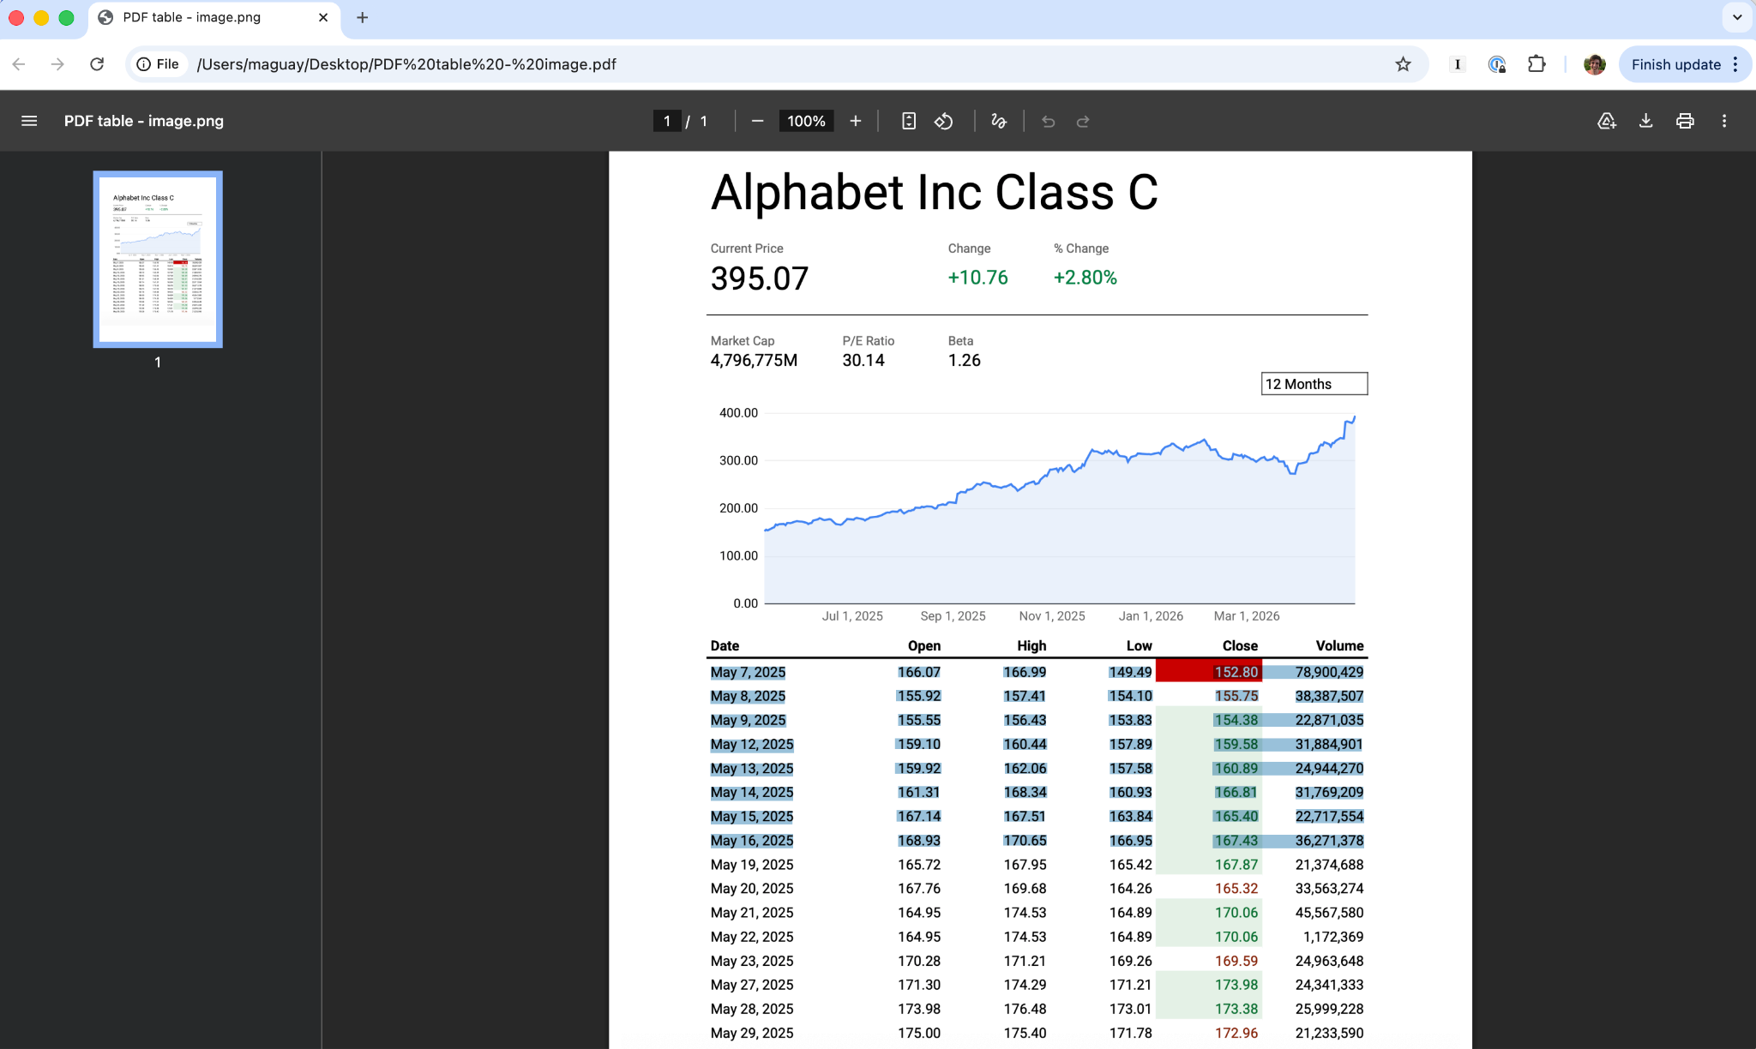Click the File site info chip
Image resolution: width=1756 pixels, height=1049 pixels.
[x=159, y=64]
